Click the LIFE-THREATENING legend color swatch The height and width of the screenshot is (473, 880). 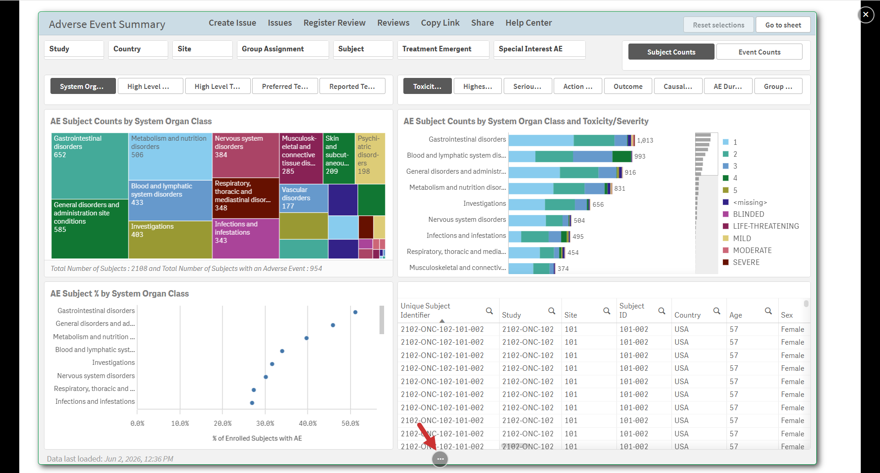[x=726, y=226]
